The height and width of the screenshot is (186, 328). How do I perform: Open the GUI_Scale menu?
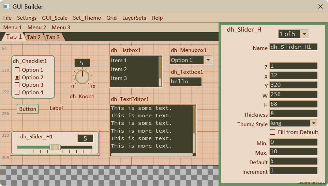(55, 18)
